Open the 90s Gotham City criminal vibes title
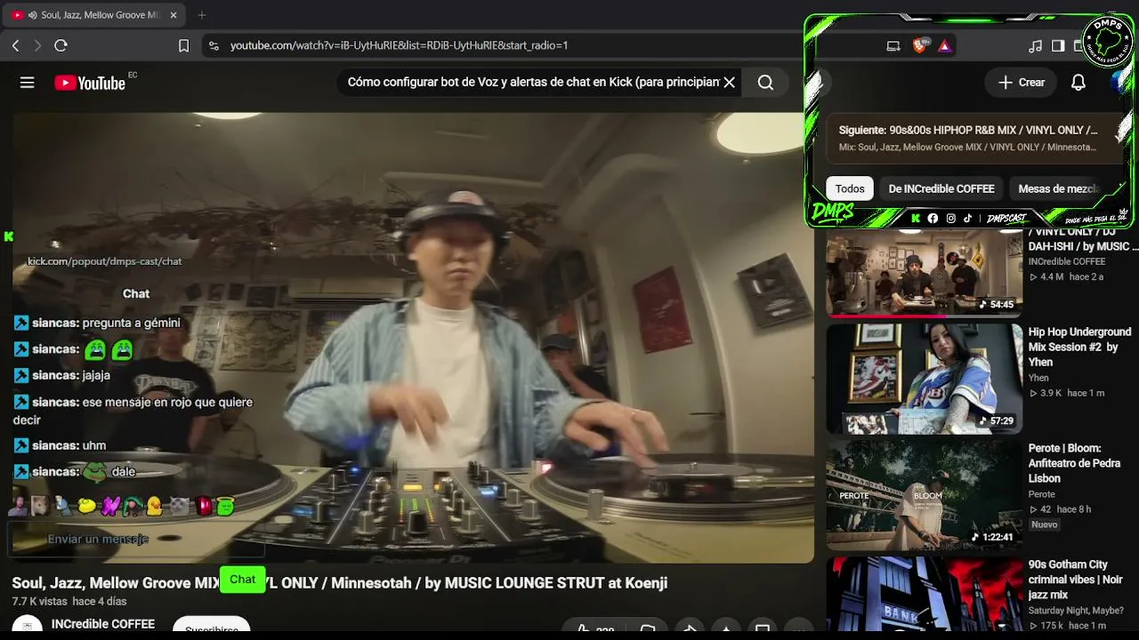Image resolution: width=1139 pixels, height=640 pixels. [x=1075, y=580]
